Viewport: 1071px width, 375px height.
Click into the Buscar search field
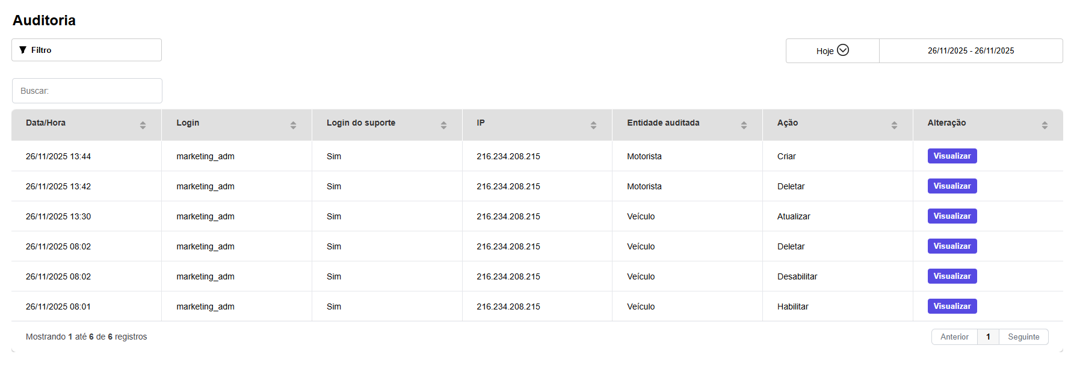[87, 91]
